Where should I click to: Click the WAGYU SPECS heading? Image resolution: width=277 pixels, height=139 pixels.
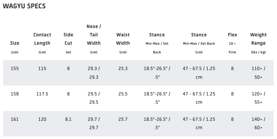24,6
